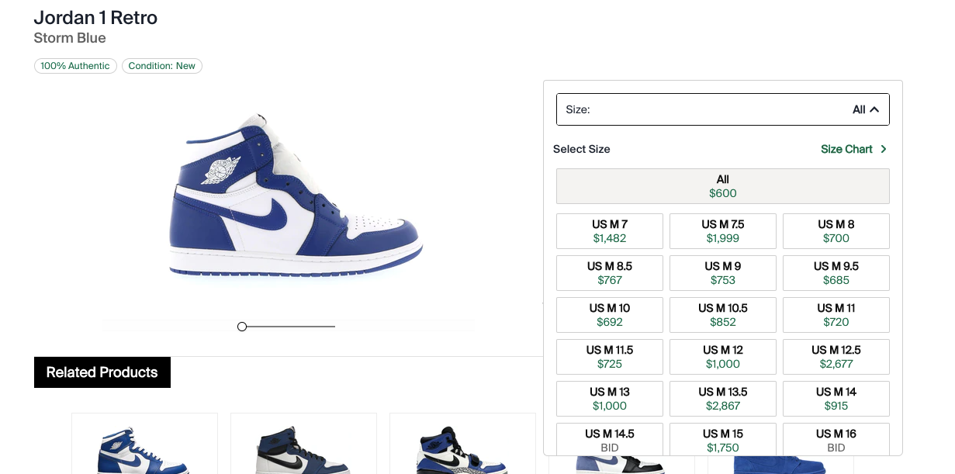The image size is (955, 474).
Task: Select the All sizes $600 option
Action: click(x=723, y=186)
